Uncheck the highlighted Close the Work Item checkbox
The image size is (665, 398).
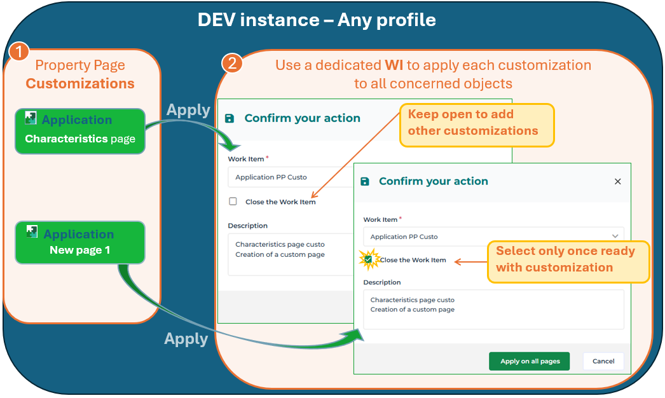[x=368, y=259]
